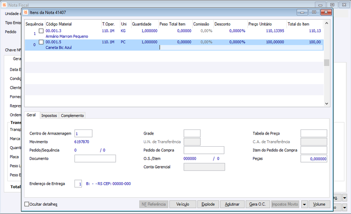The width and height of the screenshot is (351, 214).
Task: Click the Sequência column header
Action: point(34,24)
